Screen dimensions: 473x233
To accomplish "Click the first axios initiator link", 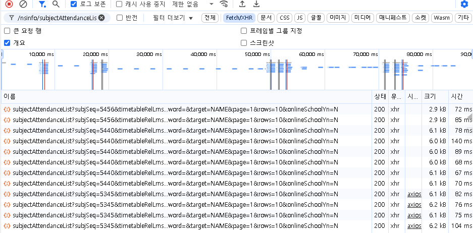I will [414, 194].
